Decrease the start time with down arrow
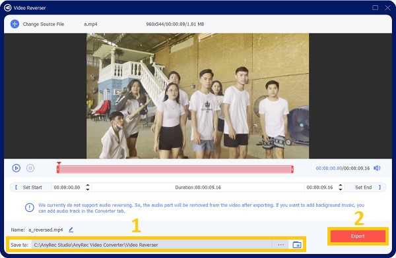Viewport: 396px width, 258px height. pyautogui.click(x=88, y=190)
